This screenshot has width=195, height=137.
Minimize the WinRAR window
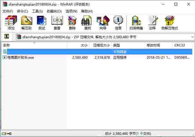coord(163,4)
